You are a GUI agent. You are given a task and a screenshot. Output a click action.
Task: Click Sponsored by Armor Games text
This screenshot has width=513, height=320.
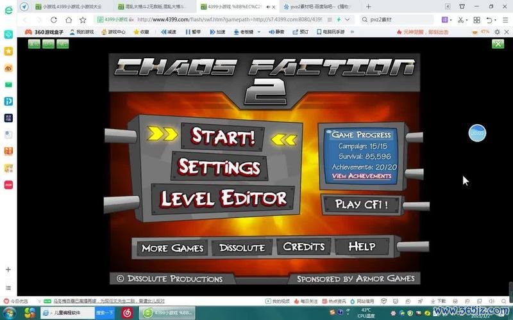[356, 278]
